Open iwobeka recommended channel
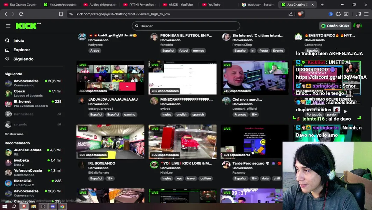Screen dimensions: 372x210 [x=33, y=162]
